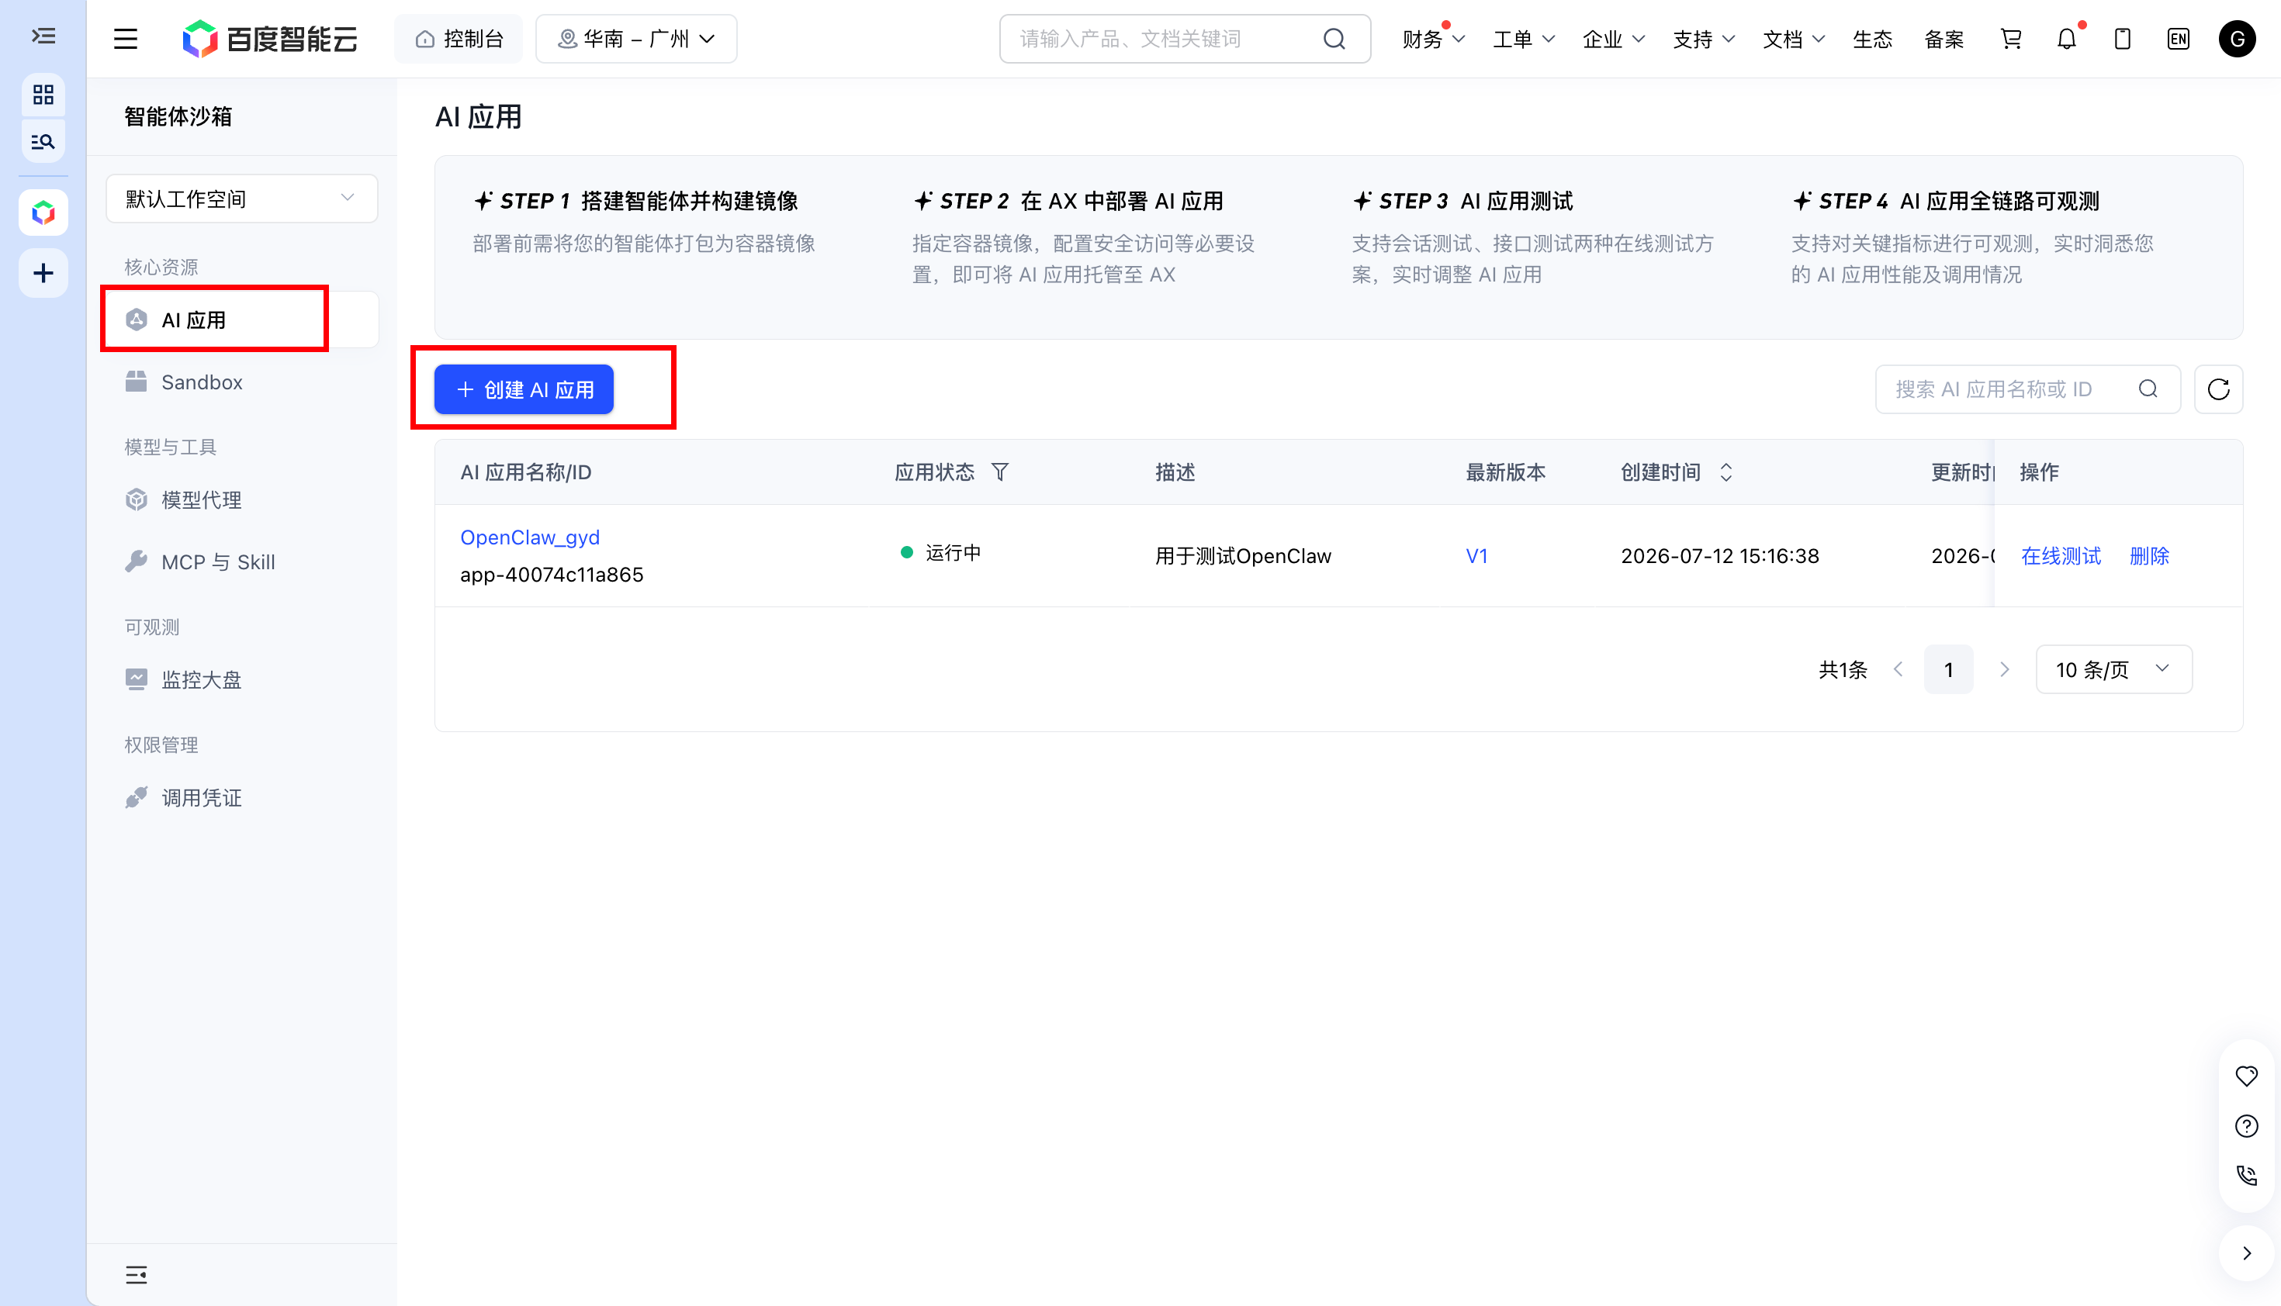Open the help question-mark icon

(2246, 1126)
